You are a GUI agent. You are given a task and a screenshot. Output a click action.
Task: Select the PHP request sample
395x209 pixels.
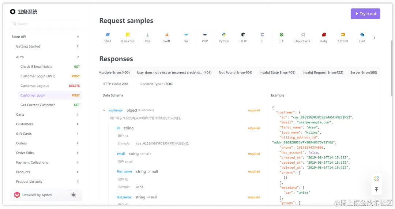(x=205, y=37)
